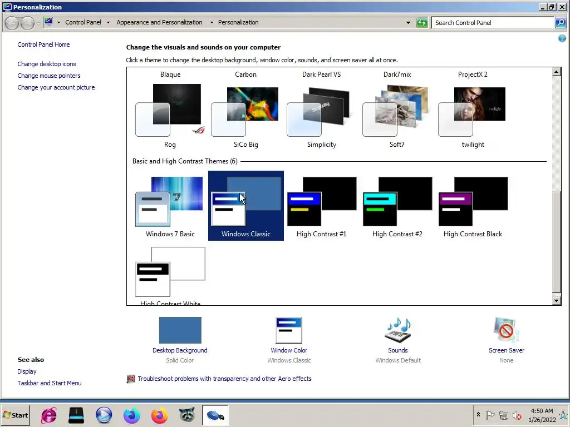Open the Display link under See also
This screenshot has height=427, width=570.
tap(27, 371)
